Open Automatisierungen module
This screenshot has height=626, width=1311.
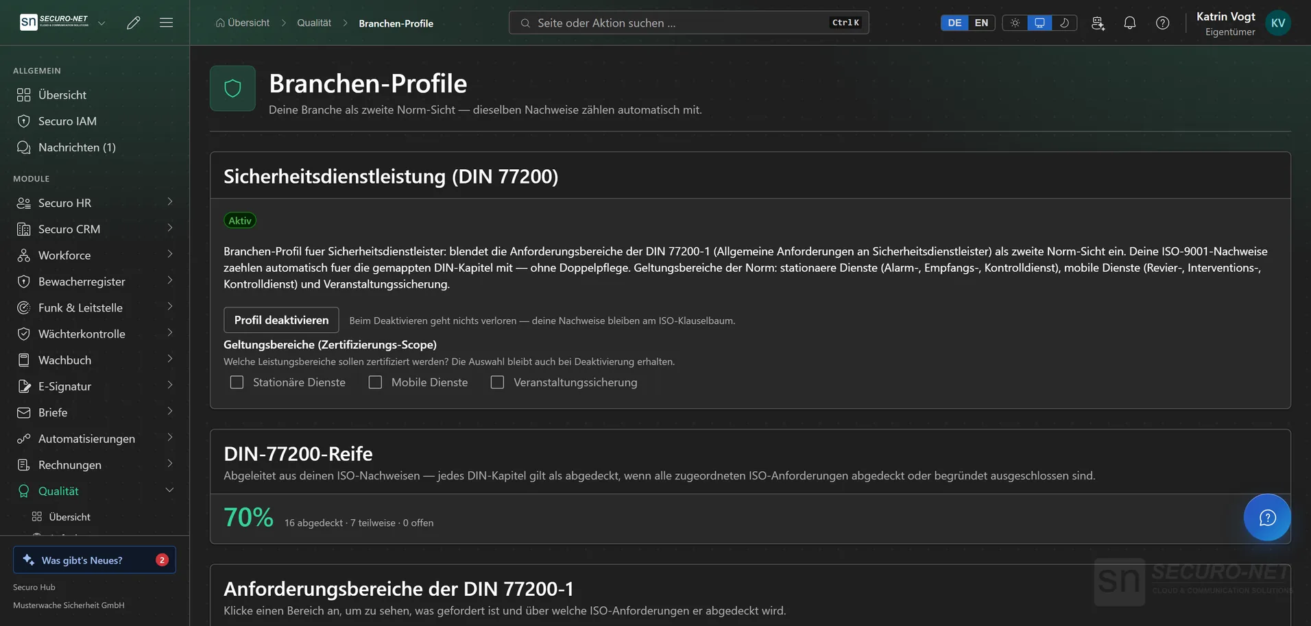tap(95, 438)
